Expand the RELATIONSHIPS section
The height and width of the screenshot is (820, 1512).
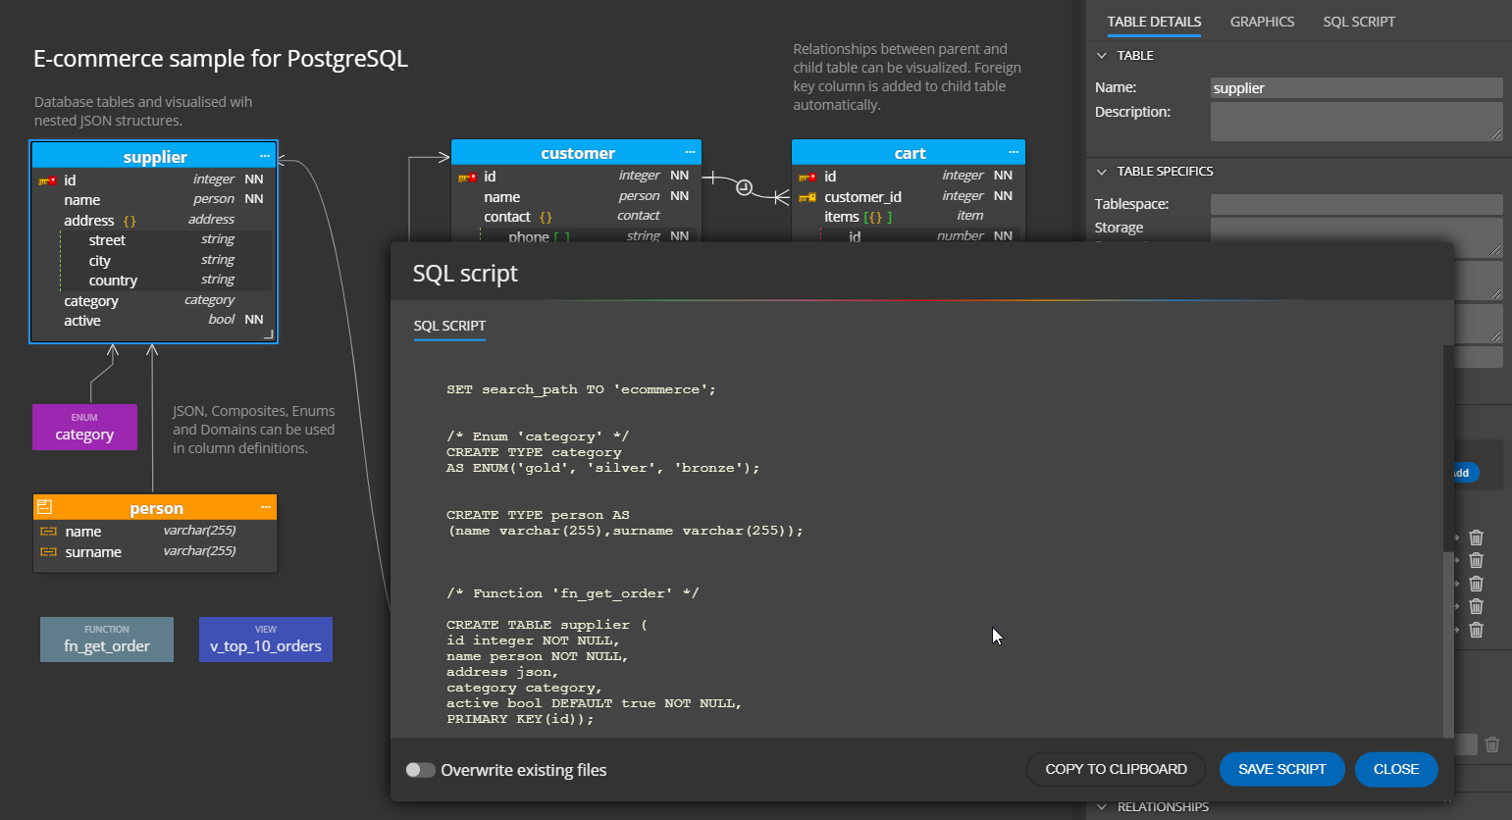[x=1102, y=807]
